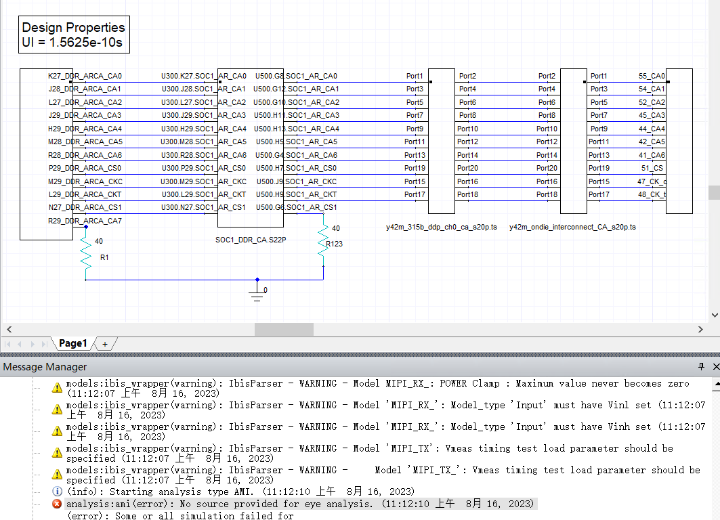Select the ground symbol in the schematic
This screenshot has width=720, height=520.
tap(257, 291)
